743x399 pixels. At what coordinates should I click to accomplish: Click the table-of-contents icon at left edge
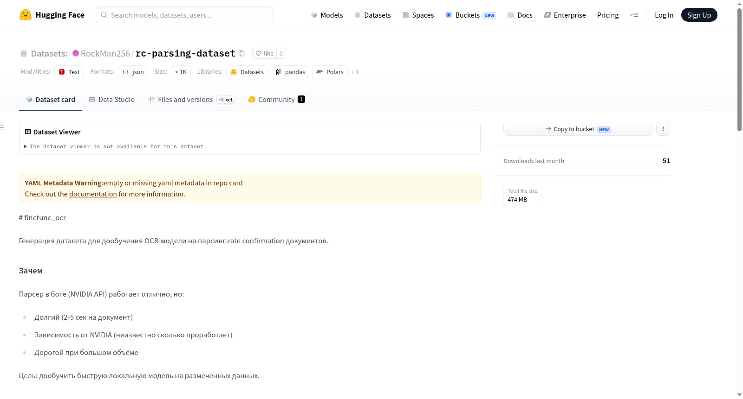[x=2, y=127]
